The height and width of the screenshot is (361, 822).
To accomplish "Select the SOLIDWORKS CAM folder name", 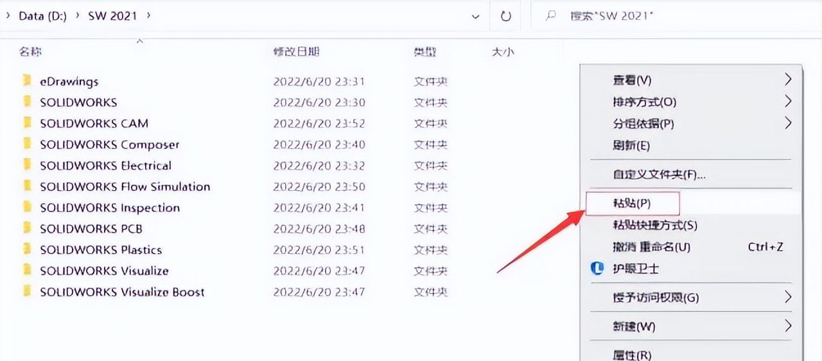I will [x=94, y=123].
